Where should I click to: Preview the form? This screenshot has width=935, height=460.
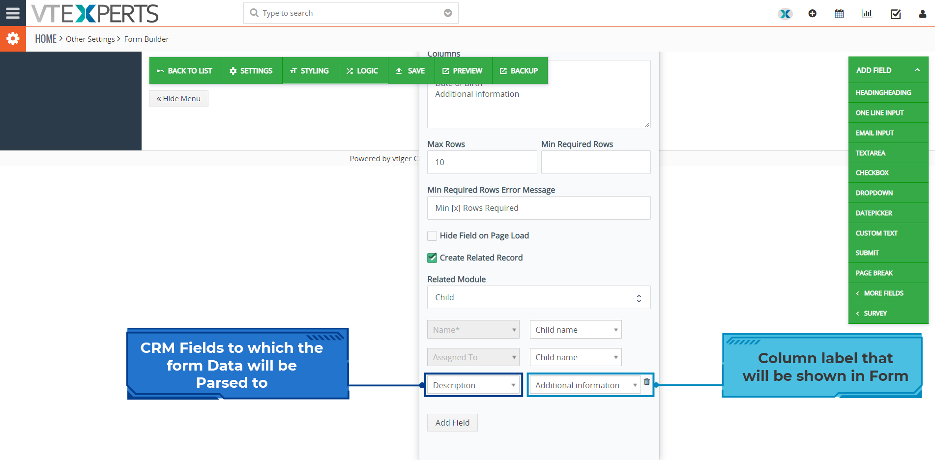point(463,71)
